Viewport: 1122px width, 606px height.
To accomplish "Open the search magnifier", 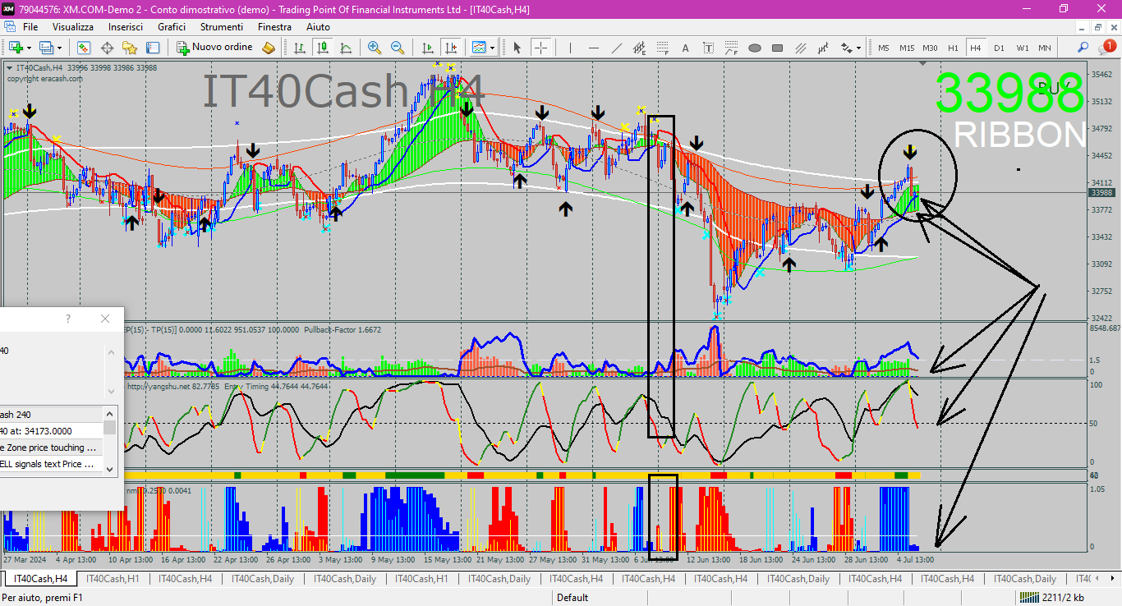I will tap(1083, 48).
